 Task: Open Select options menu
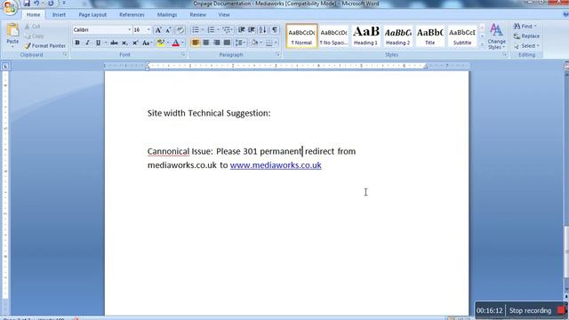526,46
